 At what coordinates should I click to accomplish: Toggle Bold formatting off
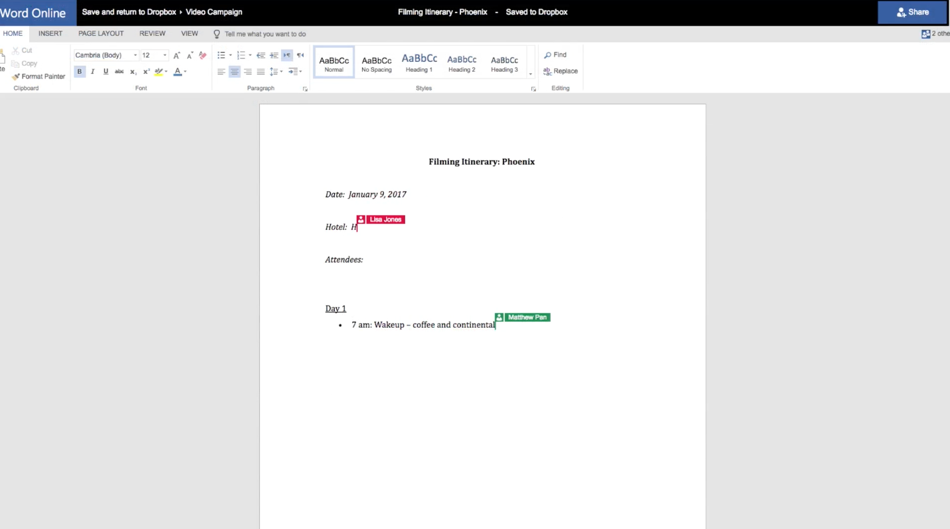click(x=80, y=72)
